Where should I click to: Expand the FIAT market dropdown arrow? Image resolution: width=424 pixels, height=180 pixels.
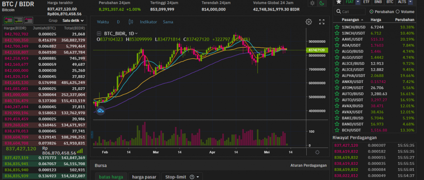tap(358, 2)
